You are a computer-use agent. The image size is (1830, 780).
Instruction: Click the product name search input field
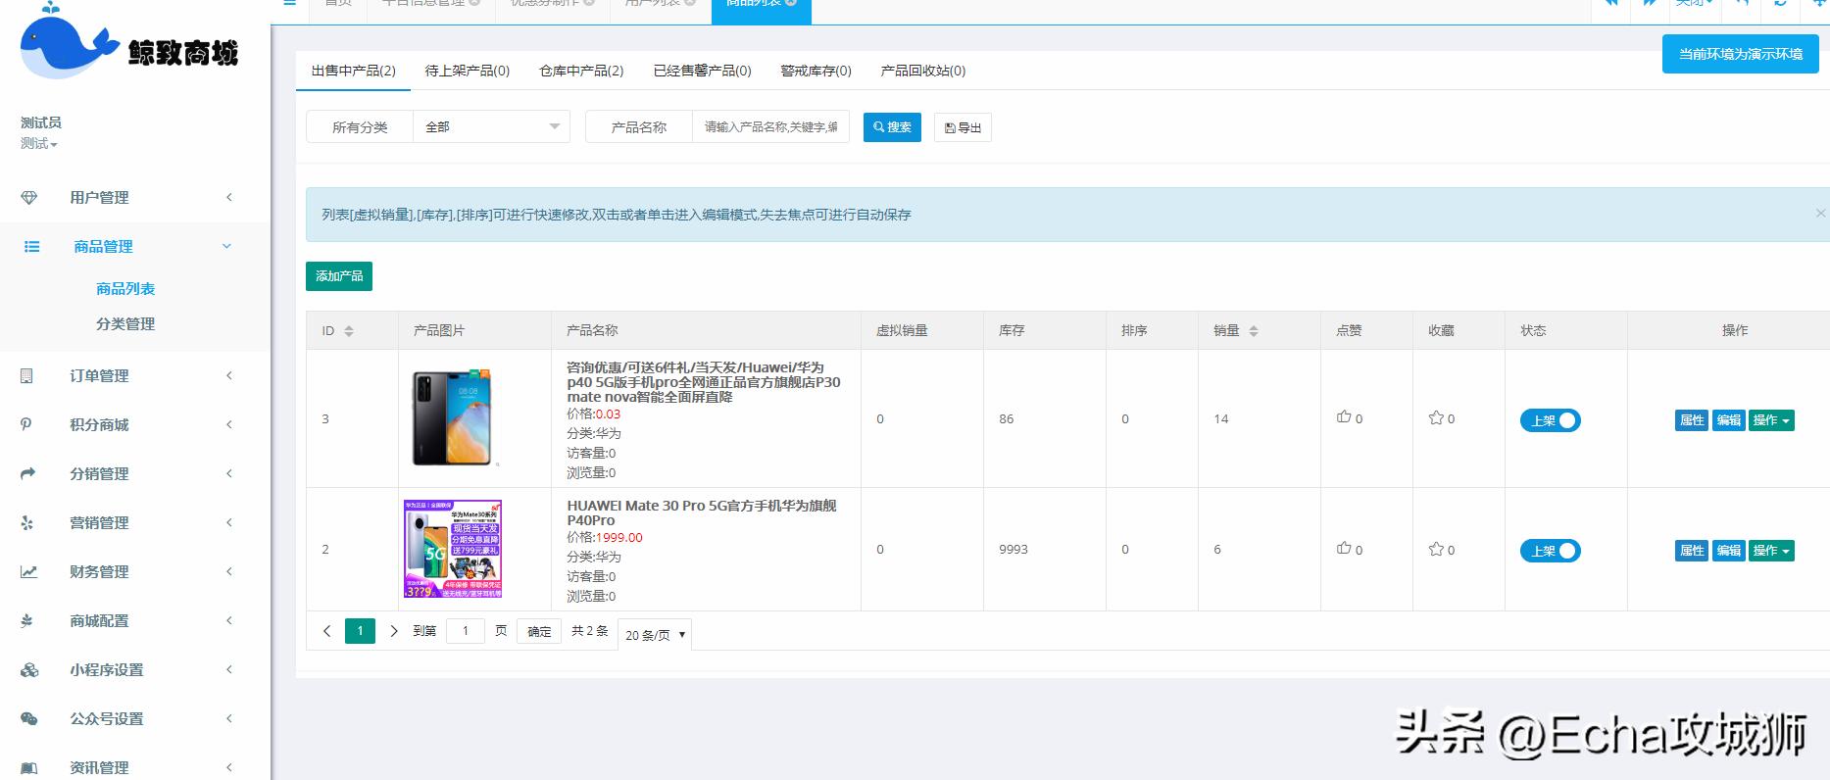(770, 126)
